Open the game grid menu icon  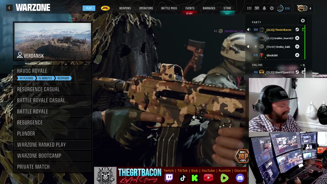[x=249, y=8]
